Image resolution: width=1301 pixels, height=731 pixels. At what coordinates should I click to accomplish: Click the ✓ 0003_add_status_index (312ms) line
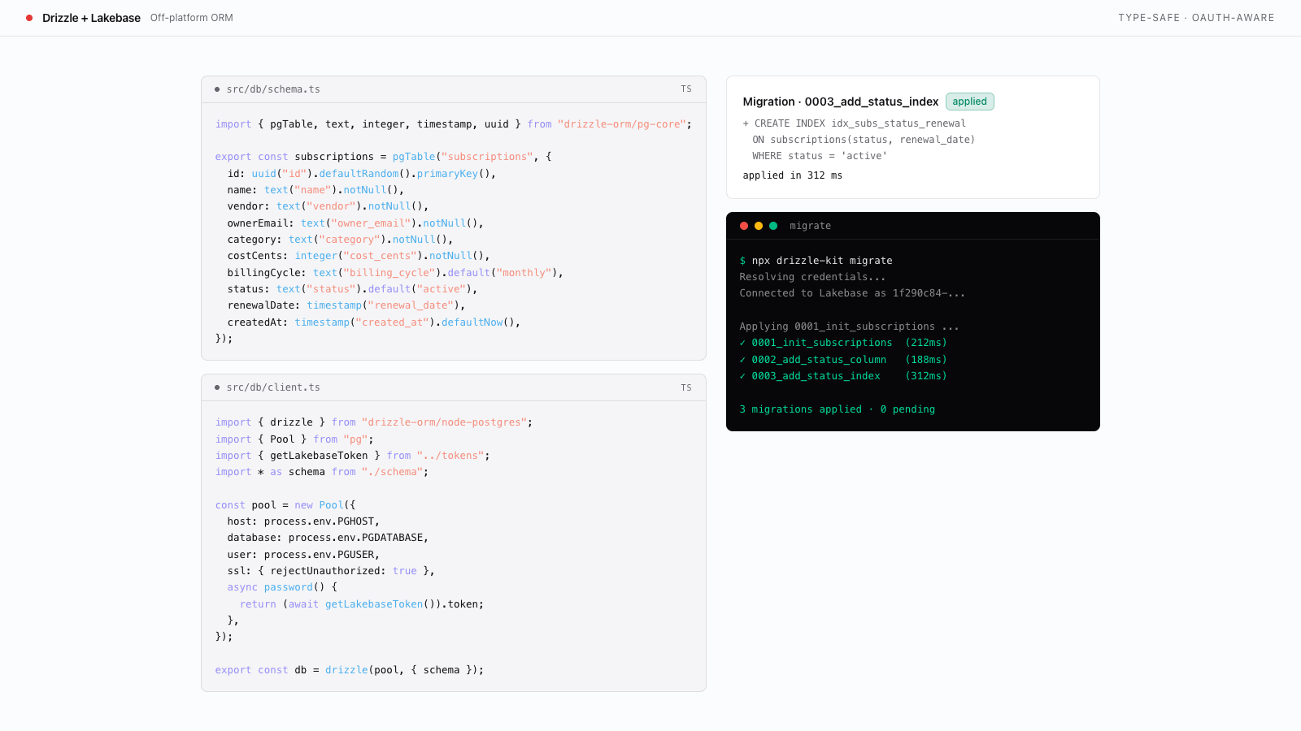[x=843, y=376]
